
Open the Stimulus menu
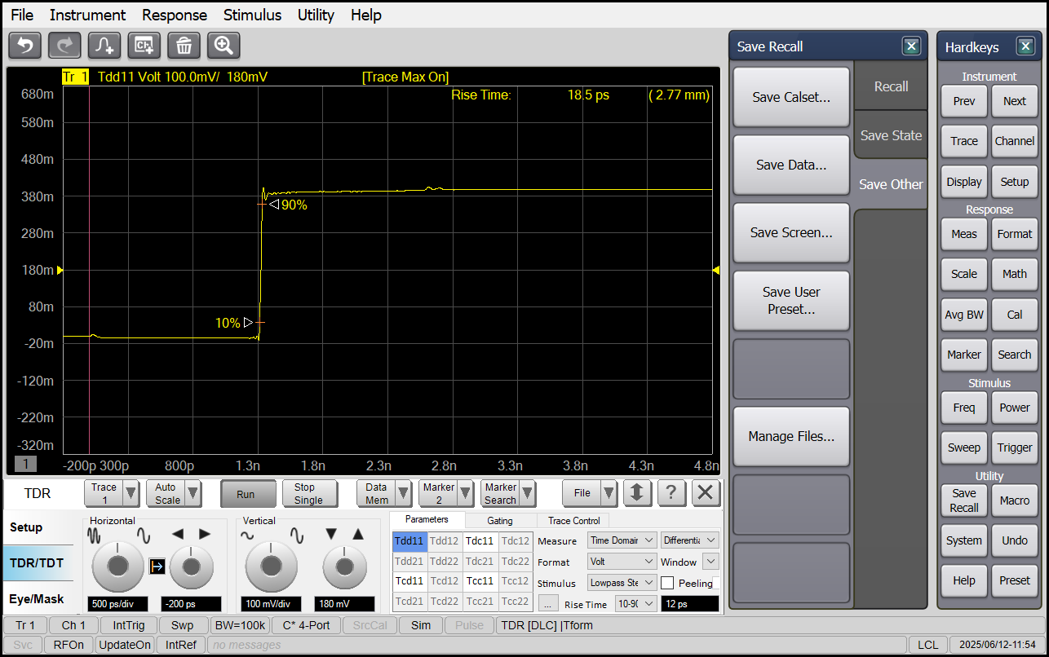(x=252, y=15)
